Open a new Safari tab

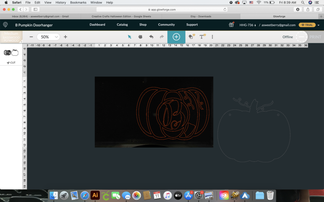(321, 16)
